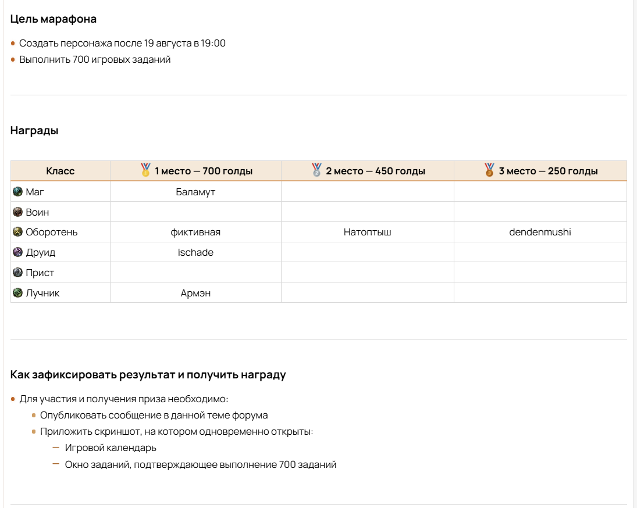
Task: Click the bronze medal icon
Action: pyautogui.click(x=489, y=170)
